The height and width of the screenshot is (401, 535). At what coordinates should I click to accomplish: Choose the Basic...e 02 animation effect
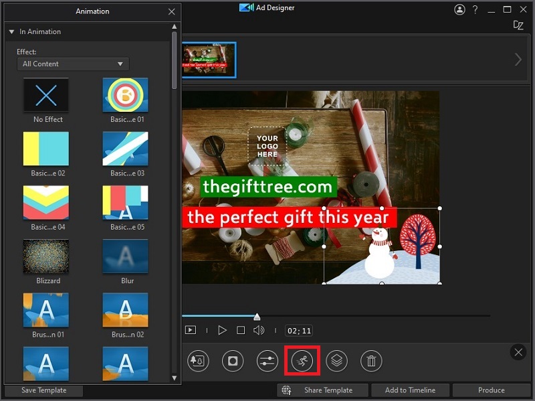[46, 149]
